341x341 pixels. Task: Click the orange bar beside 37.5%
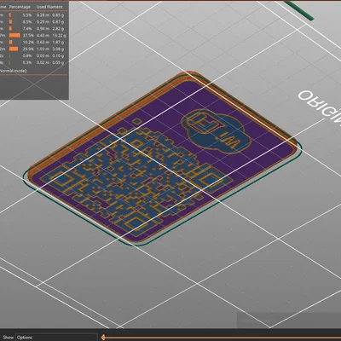[14, 36]
